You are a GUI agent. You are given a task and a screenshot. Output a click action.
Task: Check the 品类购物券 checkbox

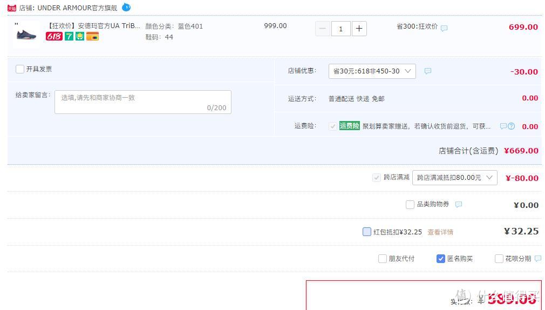click(410, 204)
